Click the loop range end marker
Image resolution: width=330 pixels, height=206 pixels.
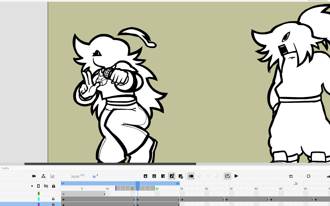(x=178, y=184)
